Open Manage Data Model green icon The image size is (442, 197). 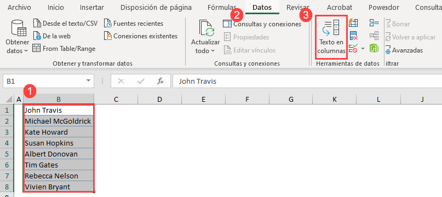click(374, 49)
